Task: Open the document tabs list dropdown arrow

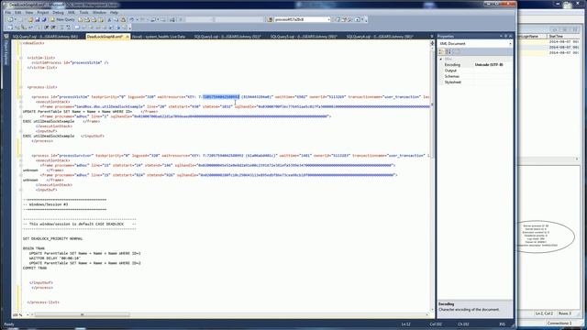Action: pos(432,37)
